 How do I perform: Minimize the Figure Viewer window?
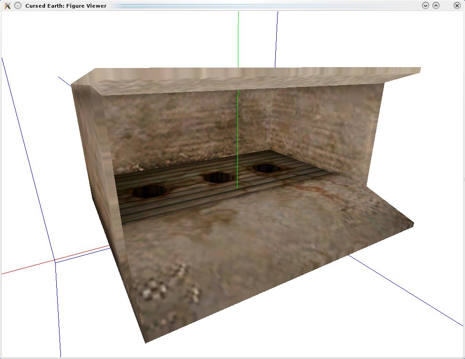coord(425,6)
